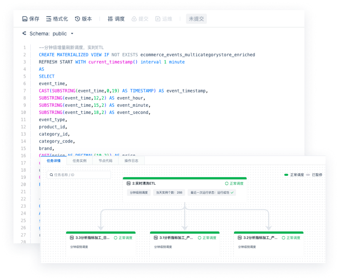Viewport: 339px width, 280px height.
Task: Toggle the 正常调度 legend filter
Action: (294, 175)
